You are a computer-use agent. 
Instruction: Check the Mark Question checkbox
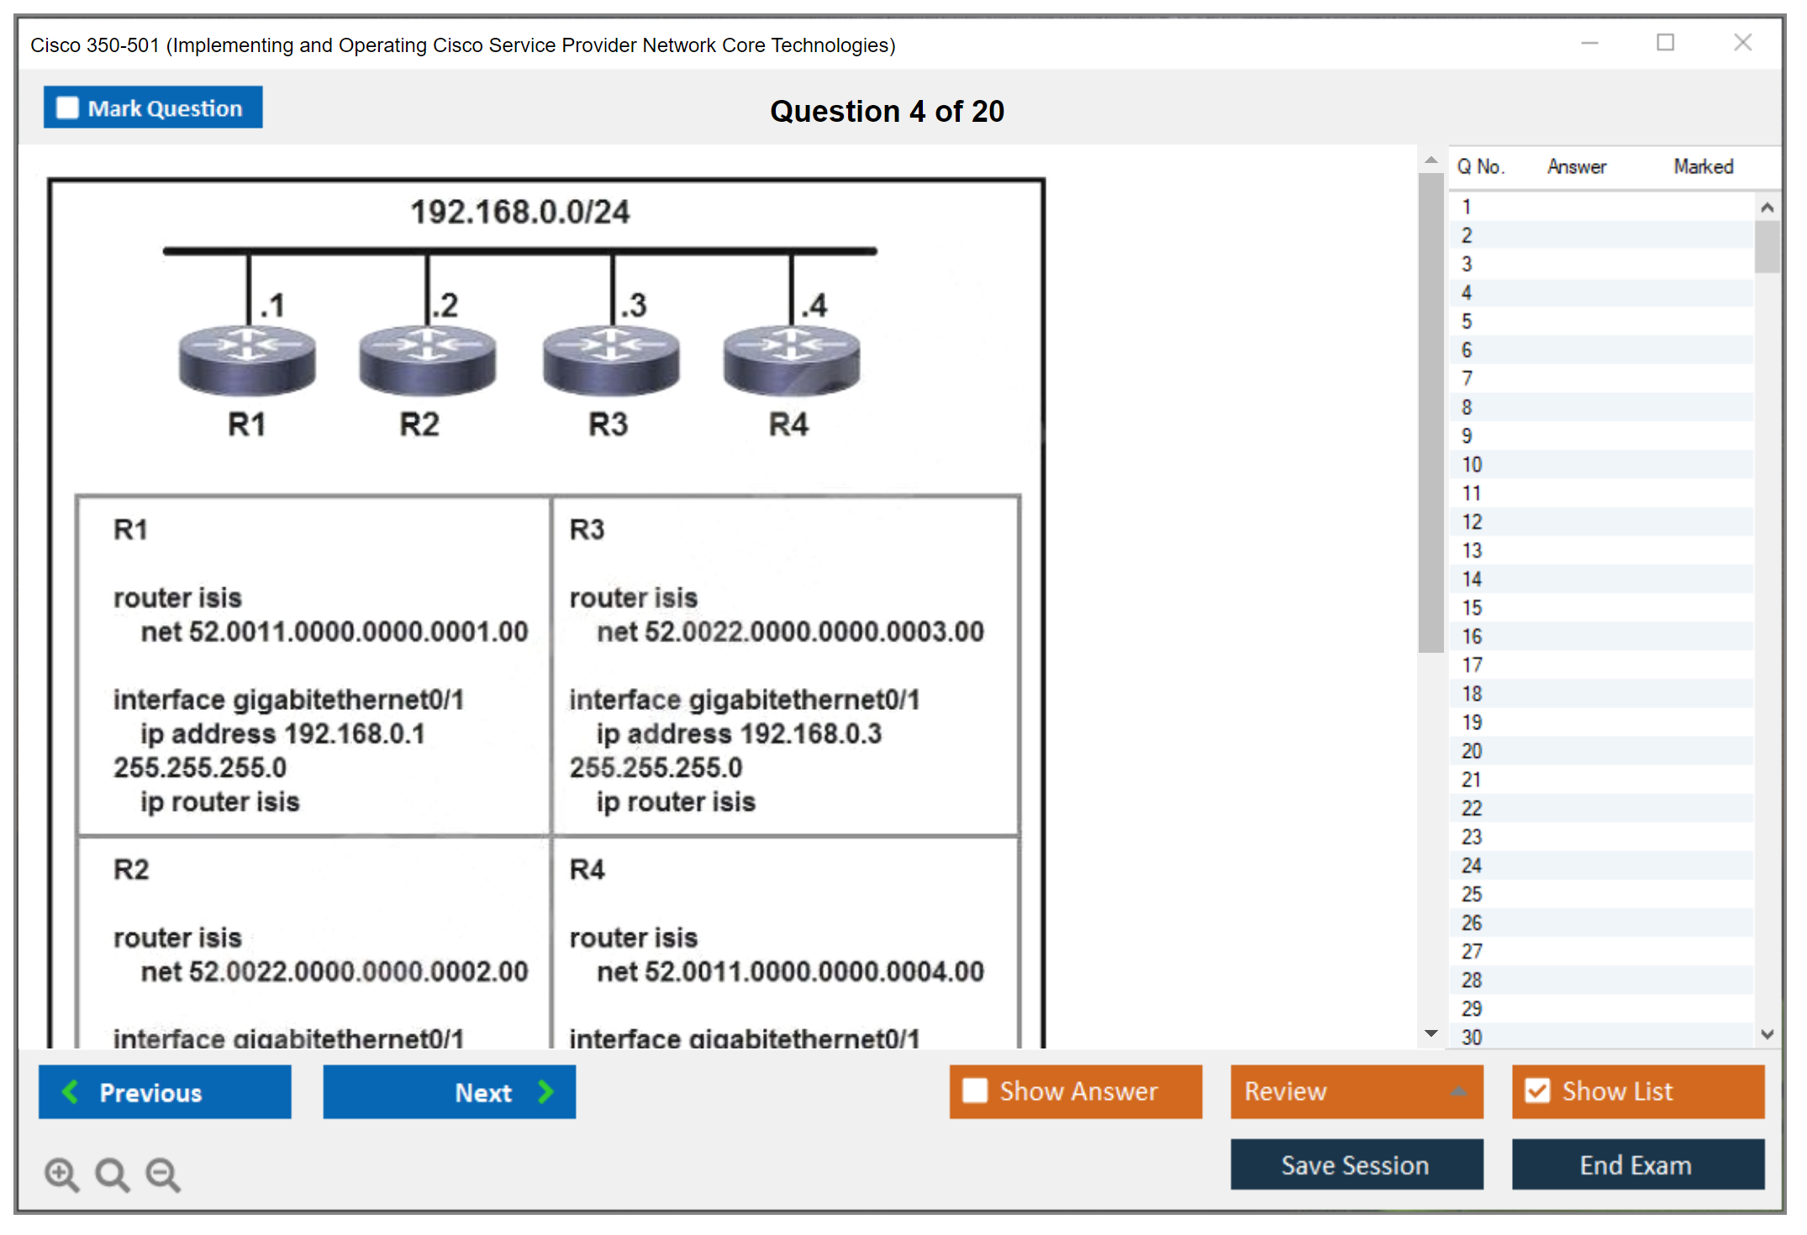pos(67,108)
